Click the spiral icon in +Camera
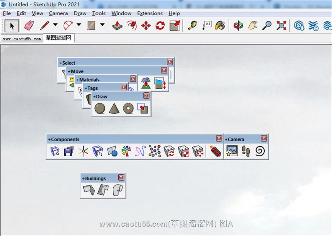 [x=260, y=151]
